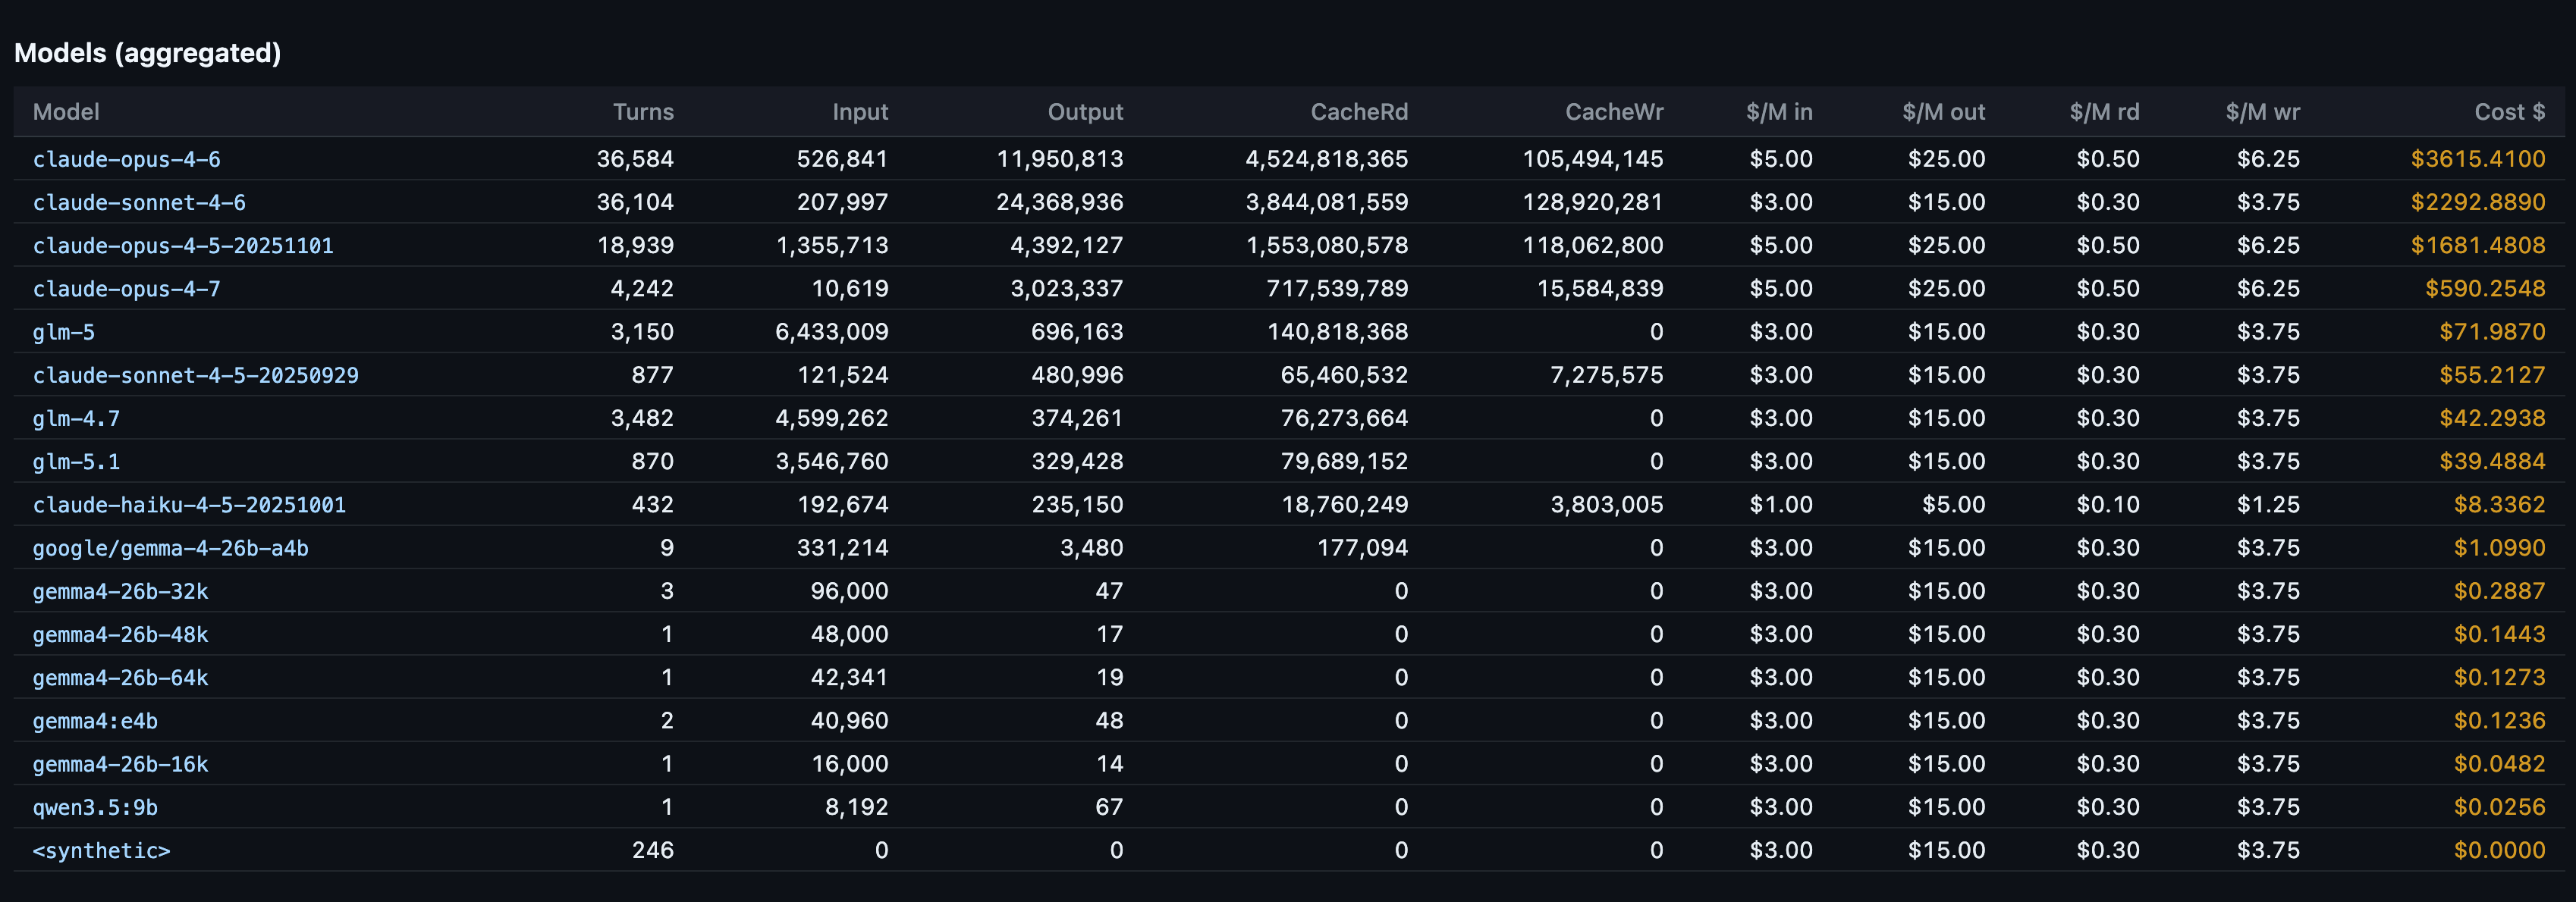2576x902 pixels.
Task: Click the Output column header
Action: (x=1085, y=112)
